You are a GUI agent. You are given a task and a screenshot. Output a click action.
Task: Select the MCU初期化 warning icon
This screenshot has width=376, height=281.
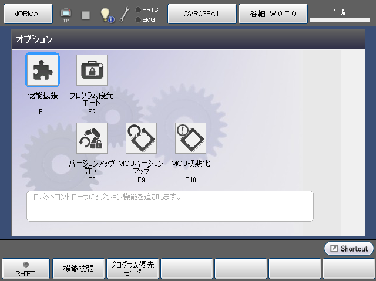pos(190,138)
